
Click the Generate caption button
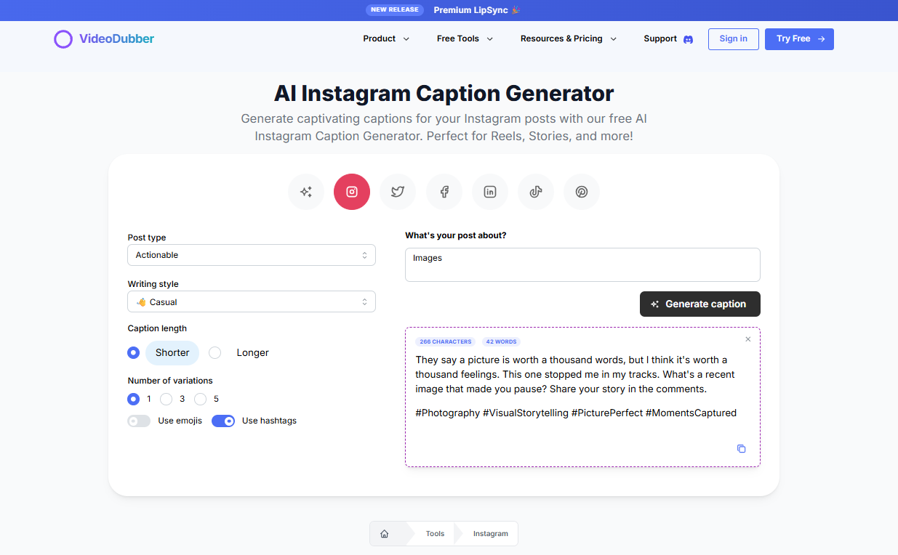point(700,304)
